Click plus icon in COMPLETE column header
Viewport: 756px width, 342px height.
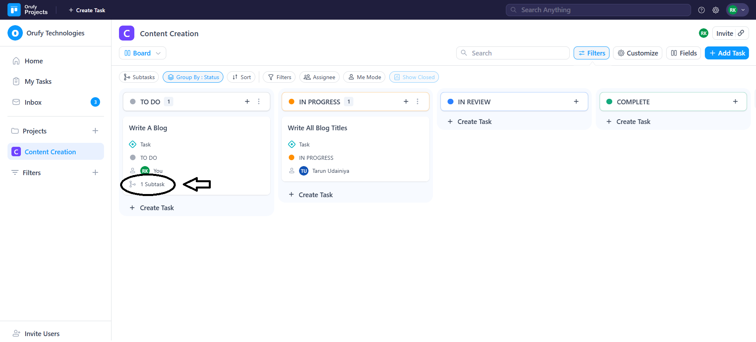[x=735, y=102]
